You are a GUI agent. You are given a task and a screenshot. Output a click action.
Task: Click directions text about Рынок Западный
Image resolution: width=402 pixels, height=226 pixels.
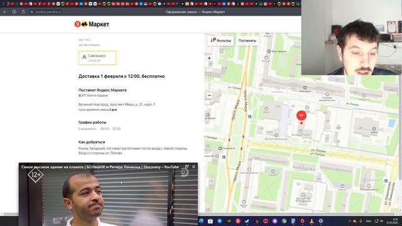click(x=133, y=151)
